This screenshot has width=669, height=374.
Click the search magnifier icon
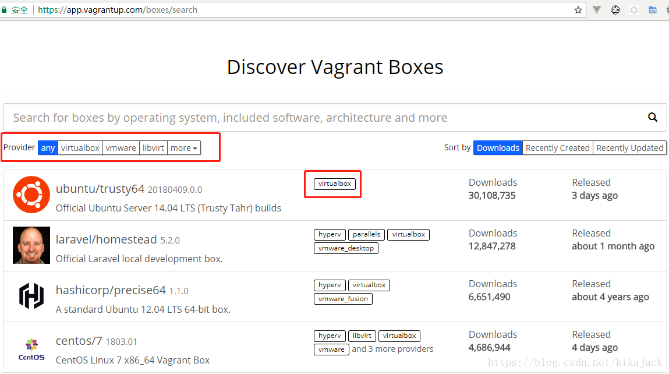click(x=652, y=117)
